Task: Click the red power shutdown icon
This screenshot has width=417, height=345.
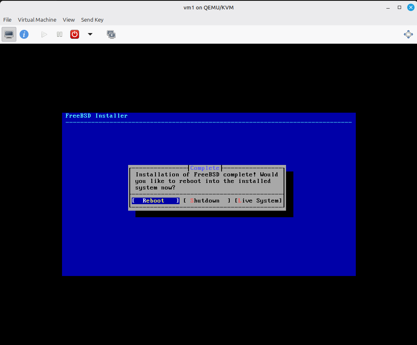Action: pyautogui.click(x=75, y=34)
